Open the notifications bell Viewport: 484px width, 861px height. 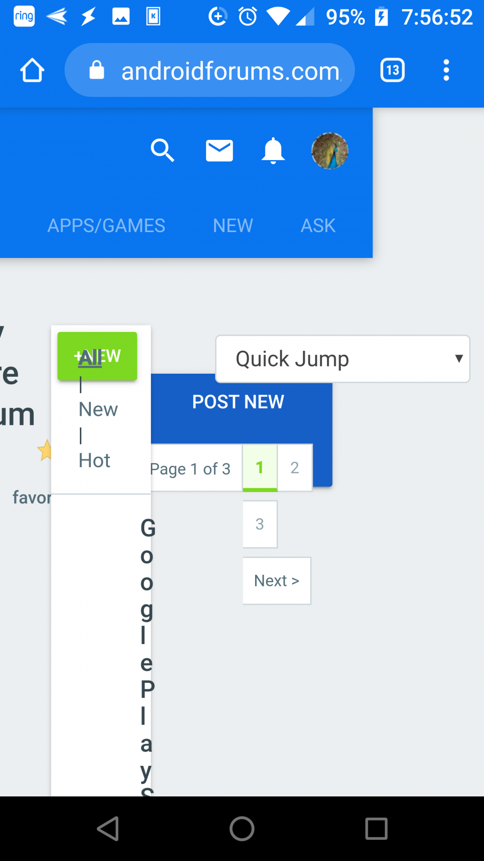273,151
